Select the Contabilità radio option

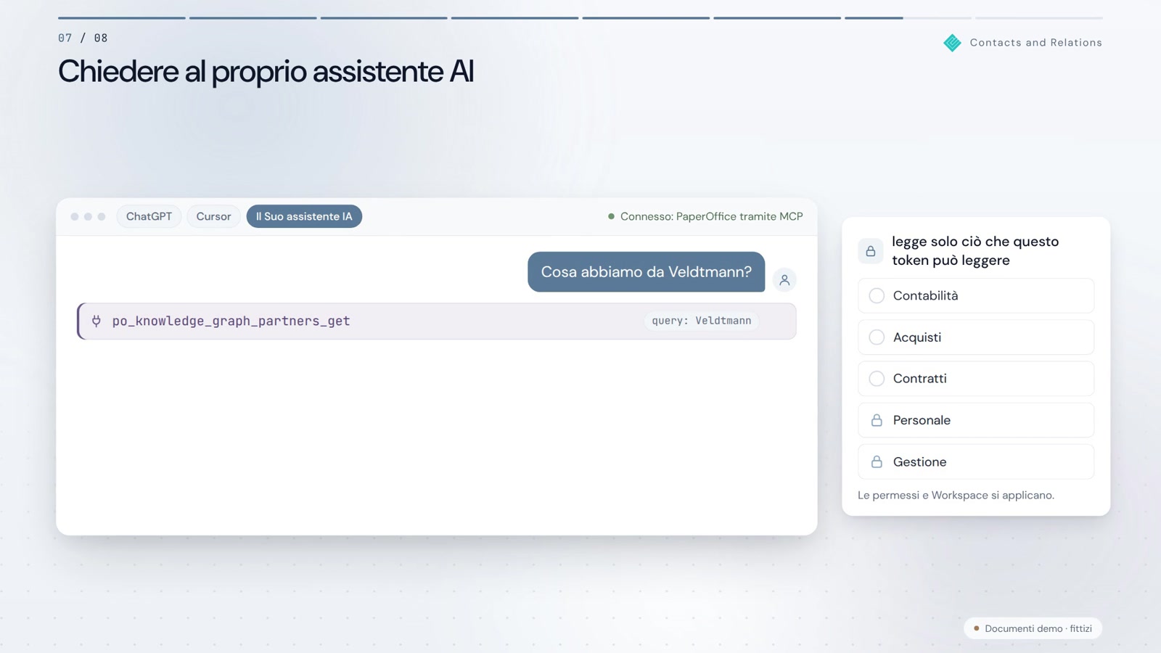(877, 295)
